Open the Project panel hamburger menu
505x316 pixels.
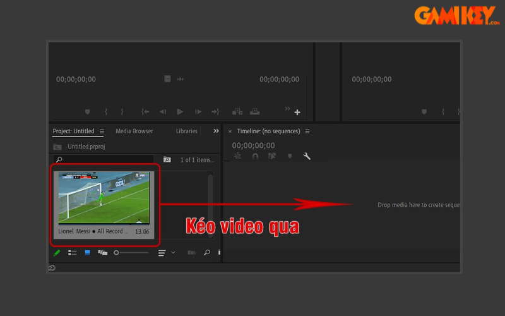102,131
